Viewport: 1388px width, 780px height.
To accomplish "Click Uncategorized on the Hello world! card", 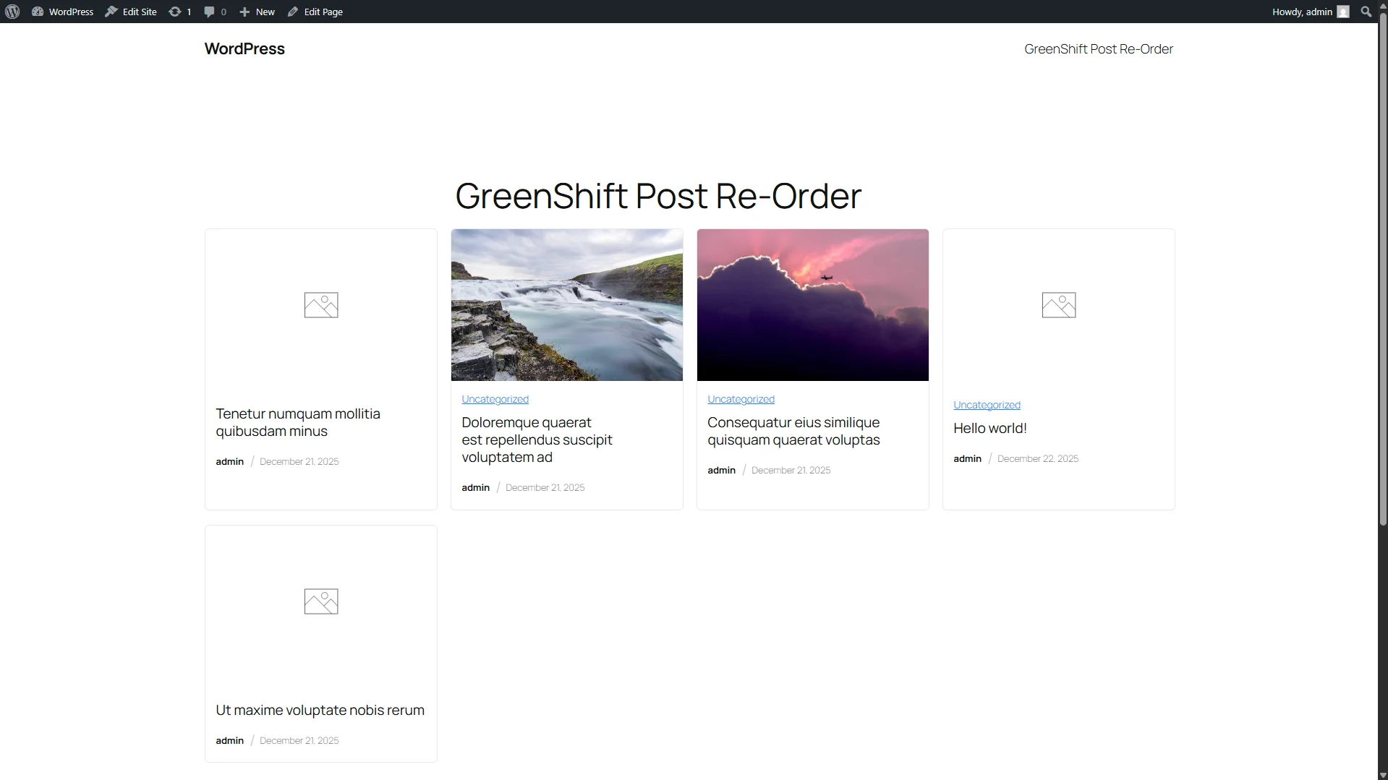I will [987, 405].
